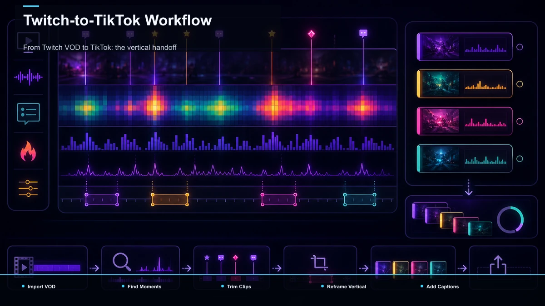Select the teal clip radio circle
Image resolution: width=545 pixels, height=306 pixels.
[520, 159]
